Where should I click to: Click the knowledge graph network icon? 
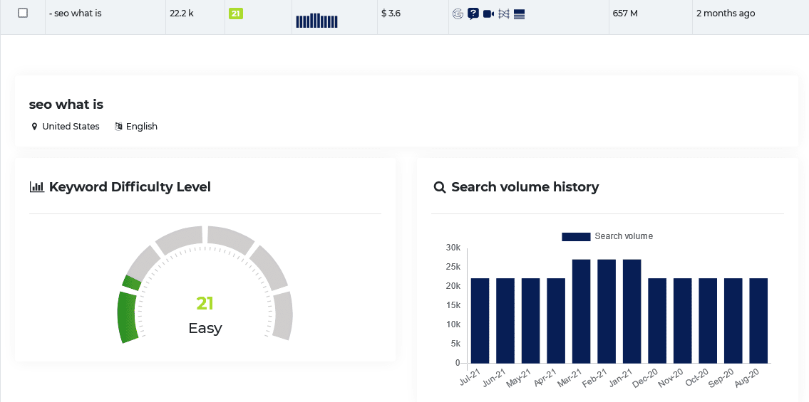pyautogui.click(x=504, y=14)
